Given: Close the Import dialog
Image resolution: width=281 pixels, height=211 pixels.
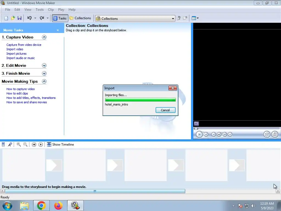Looking at the screenshot, I should (173, 88).
